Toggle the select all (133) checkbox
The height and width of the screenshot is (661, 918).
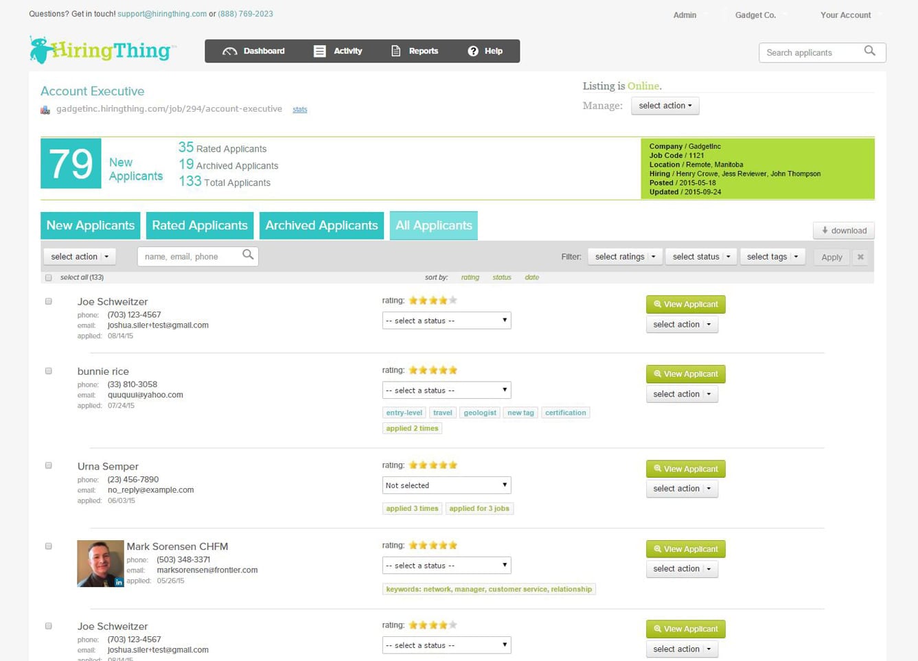49,278
